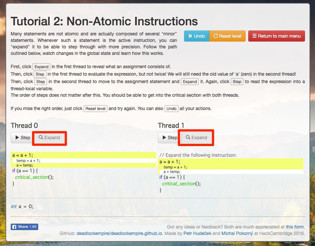Click '// Expand the following instruction:' comment
The image size is (315, 246).
pos(198,155)
